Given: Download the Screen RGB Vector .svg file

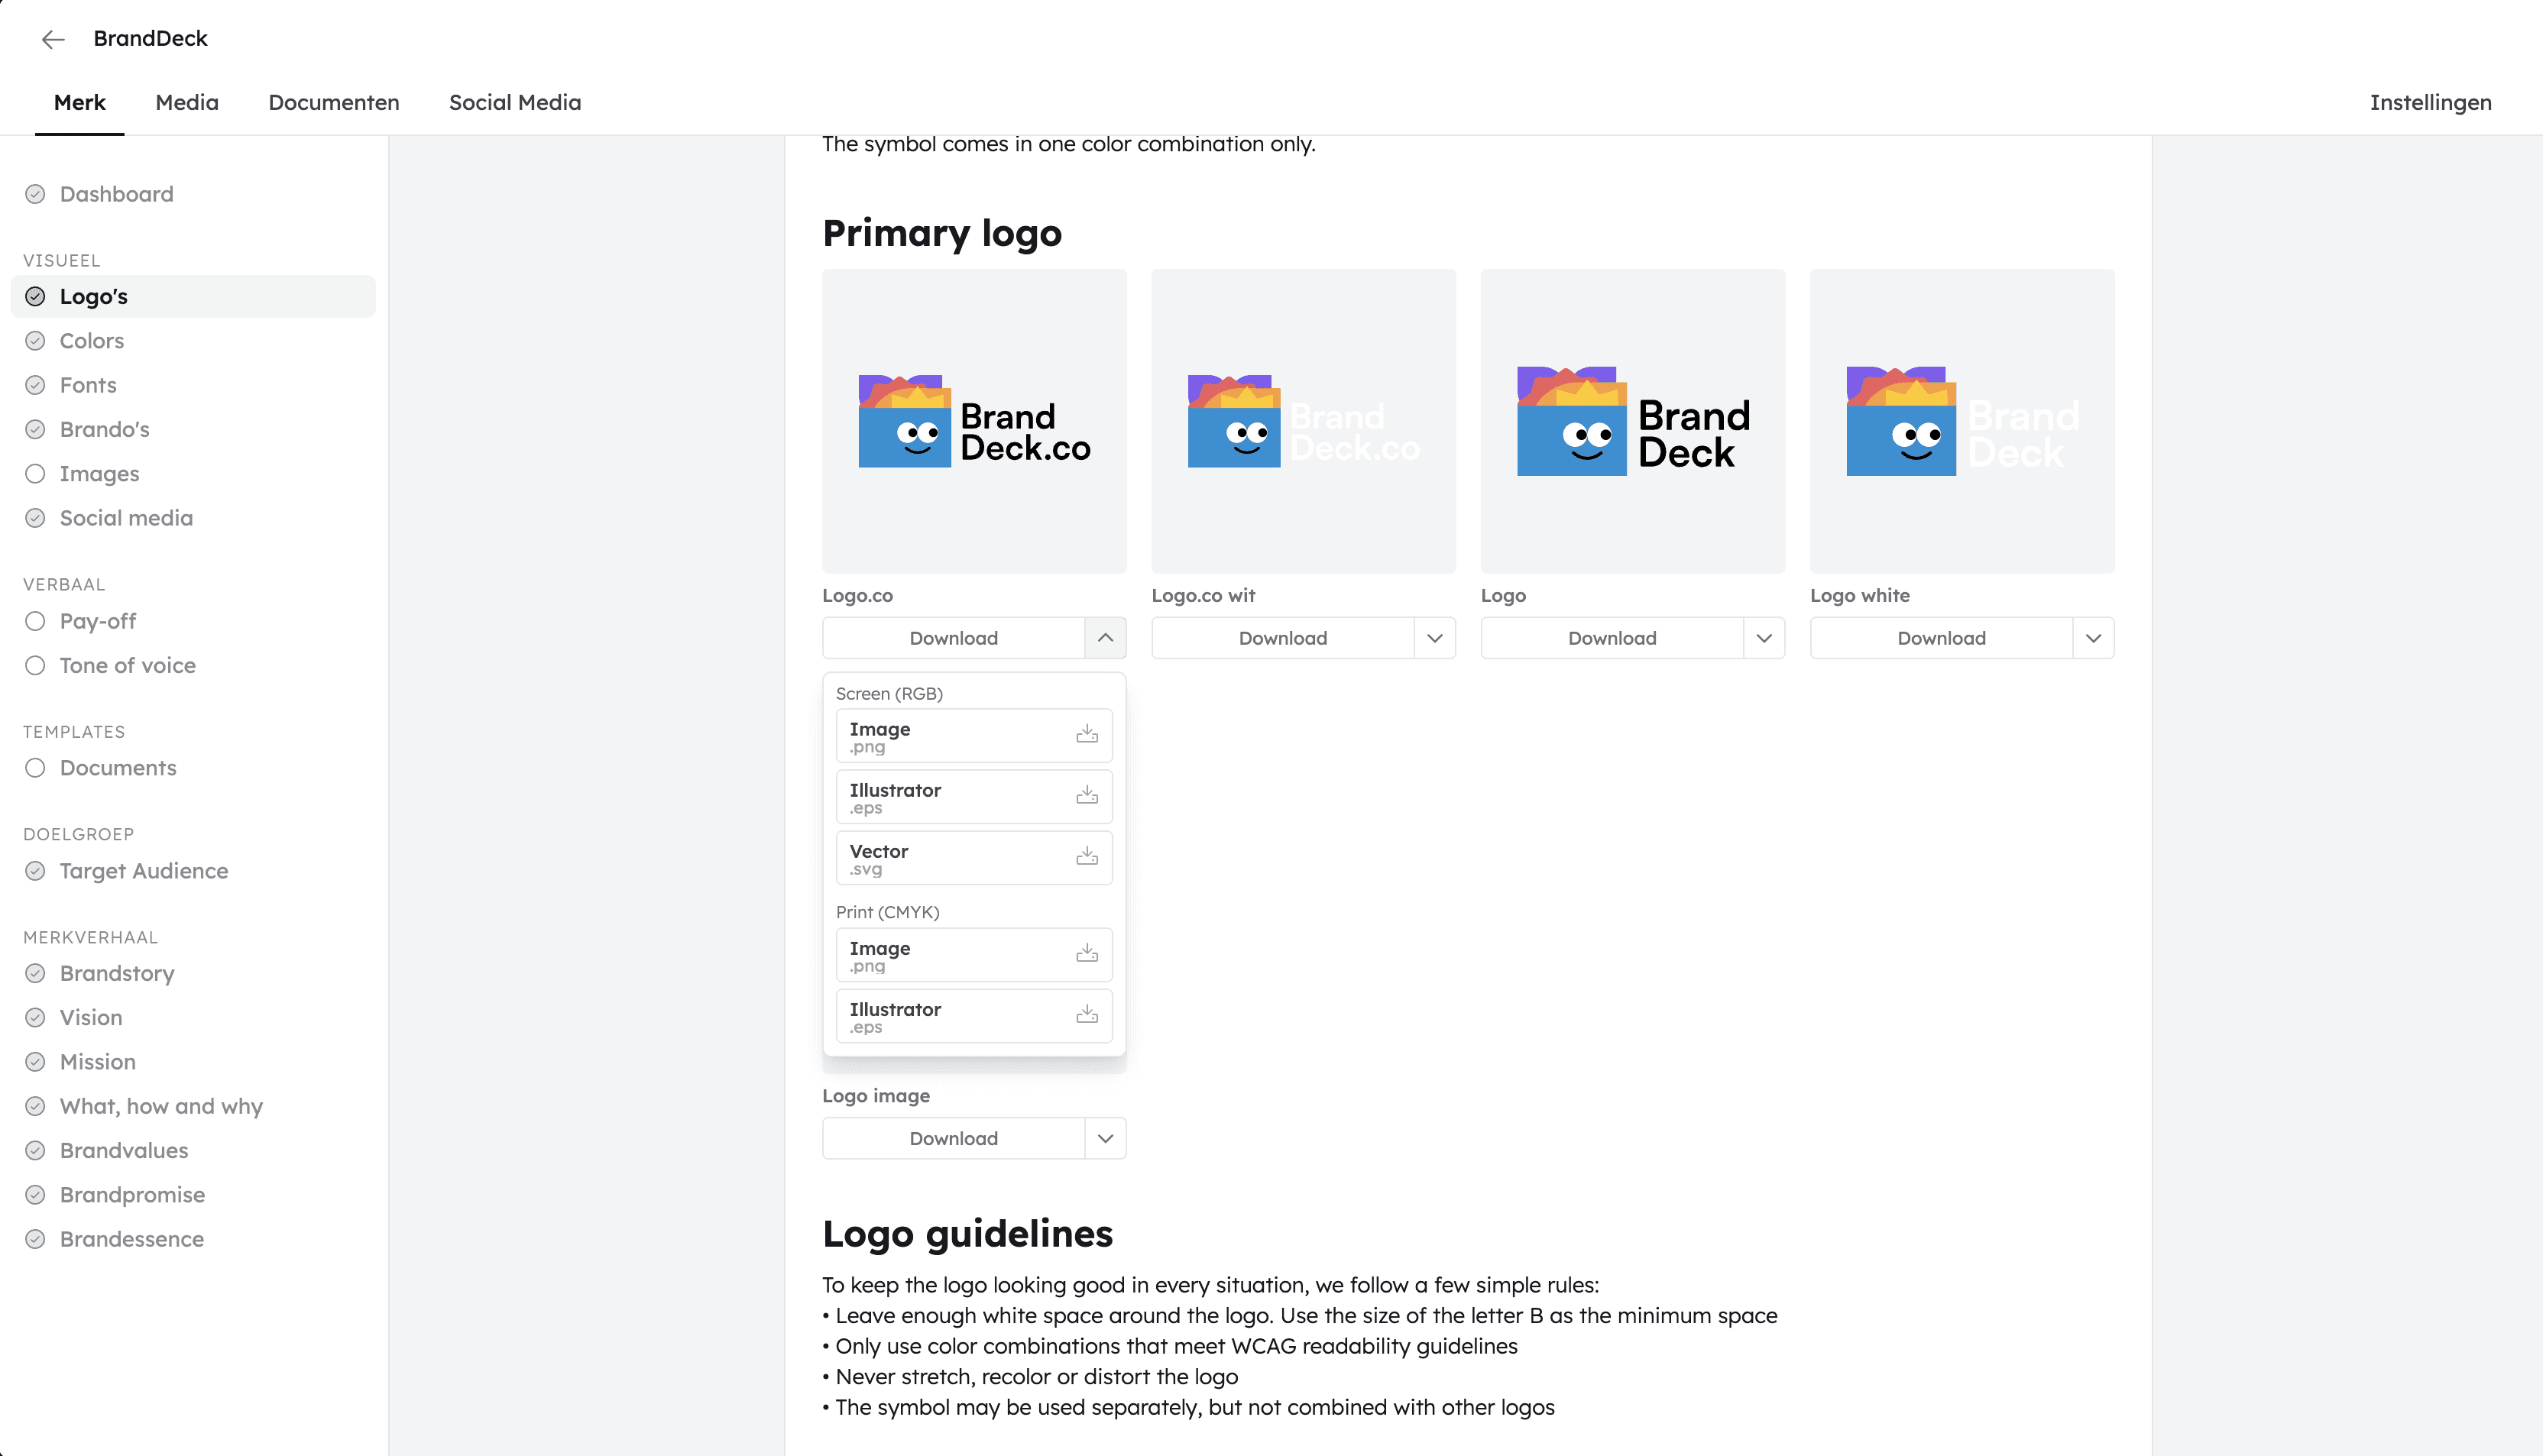Looking at the screenshot, I should point(1086,857).
